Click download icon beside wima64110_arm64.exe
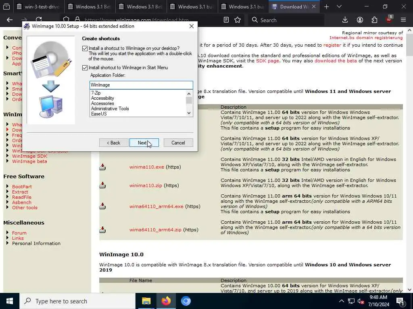Viewport: 413px width, 309px height. coord(102,206)
